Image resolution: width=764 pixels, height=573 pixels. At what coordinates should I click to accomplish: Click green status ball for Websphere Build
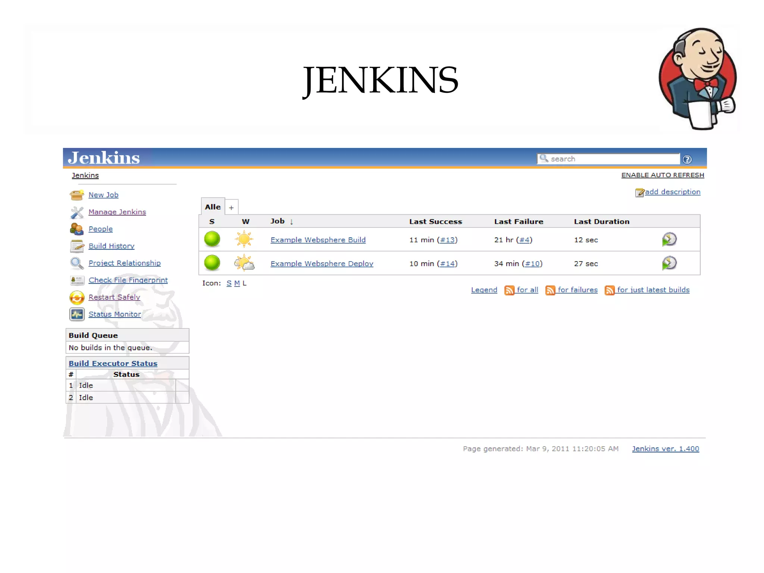212,239
